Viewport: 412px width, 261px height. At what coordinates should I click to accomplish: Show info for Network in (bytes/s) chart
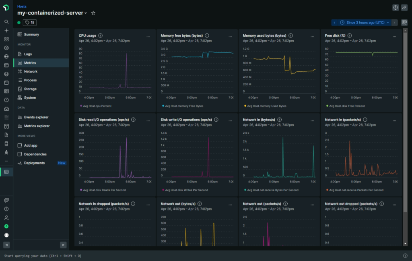(280, 120)
